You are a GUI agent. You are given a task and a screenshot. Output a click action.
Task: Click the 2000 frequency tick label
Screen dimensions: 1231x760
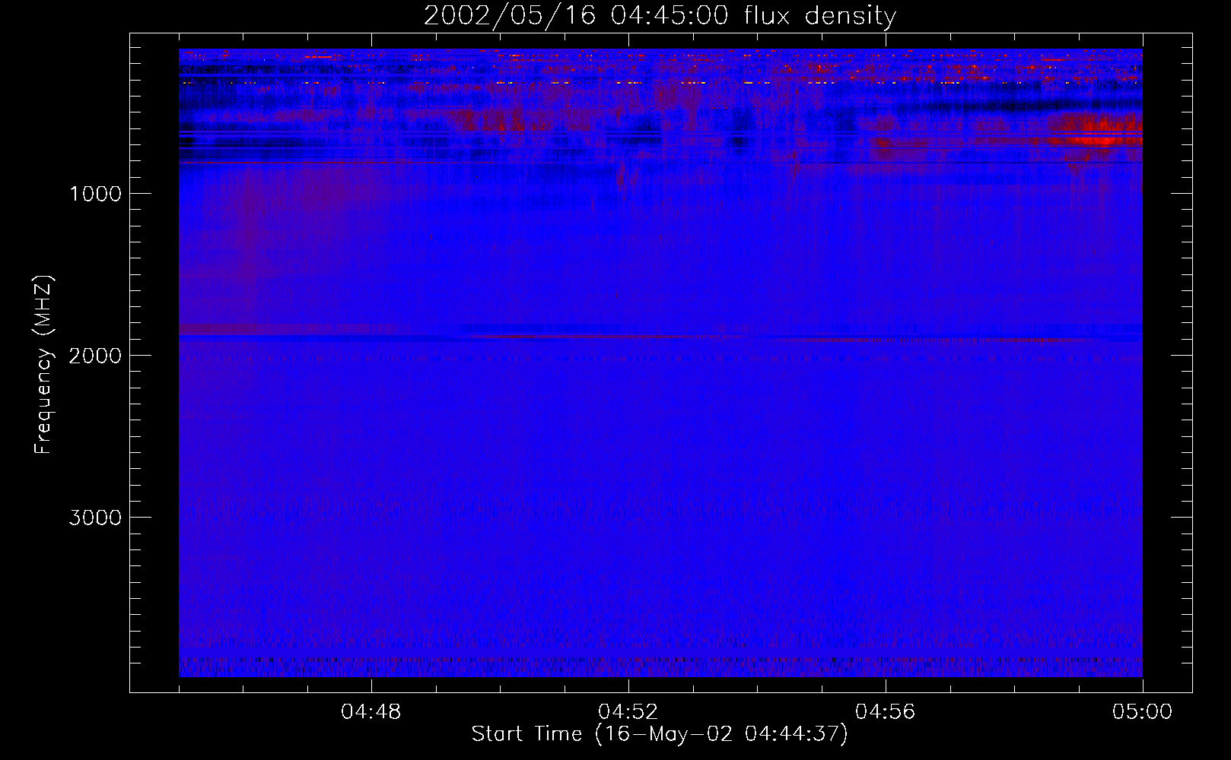tap(95, 356)
